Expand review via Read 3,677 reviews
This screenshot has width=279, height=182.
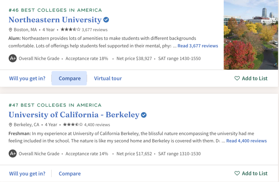[x=198, y=46]
